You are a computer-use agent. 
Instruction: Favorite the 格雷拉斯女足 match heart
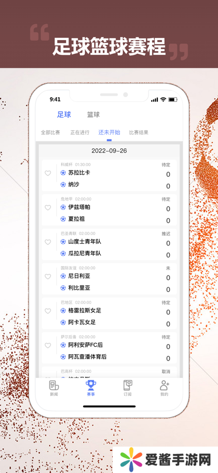coord(48,311)
